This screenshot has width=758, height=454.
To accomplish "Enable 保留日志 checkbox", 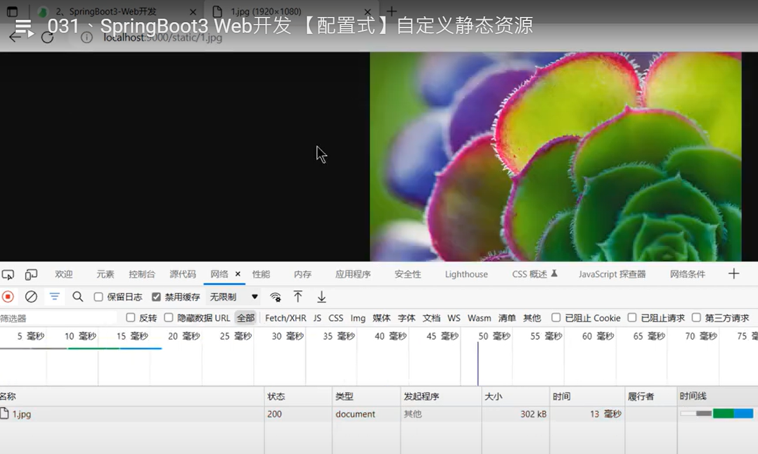I will pyautogui.click(x=98, y=297).
